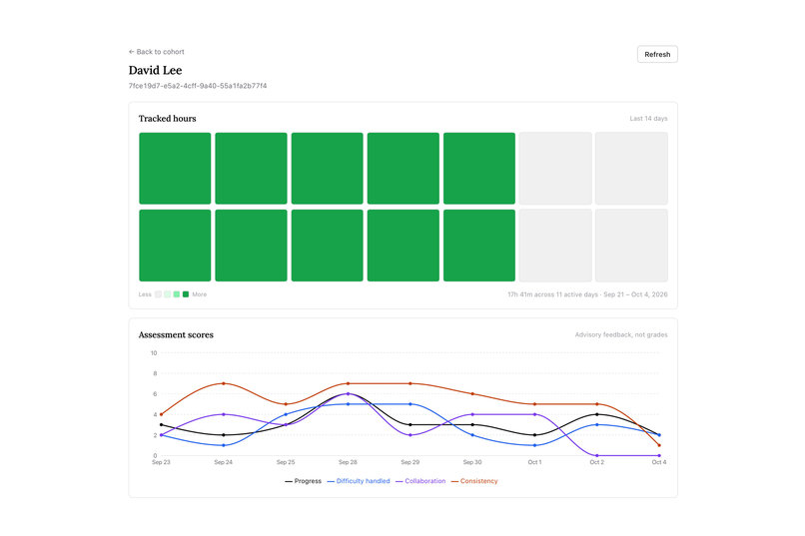Click the Sep 23 x-axis label

pos(161,462)
